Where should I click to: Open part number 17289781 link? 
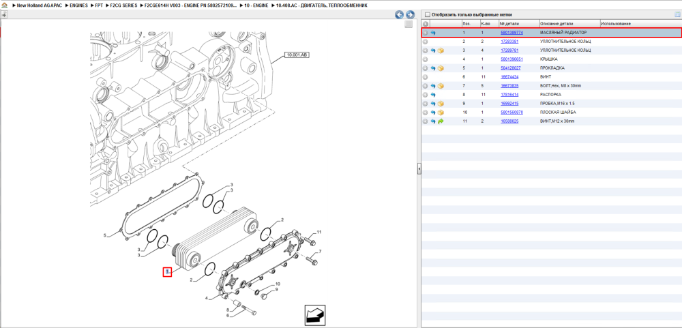(x=509, y=50)
